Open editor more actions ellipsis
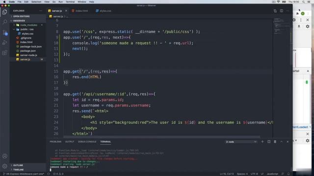314x176 pixels. tap(288, 11)
